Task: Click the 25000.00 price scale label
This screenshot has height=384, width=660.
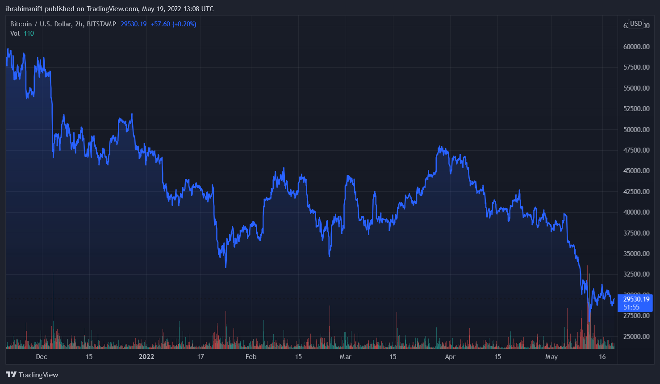Action: [636, 337]
